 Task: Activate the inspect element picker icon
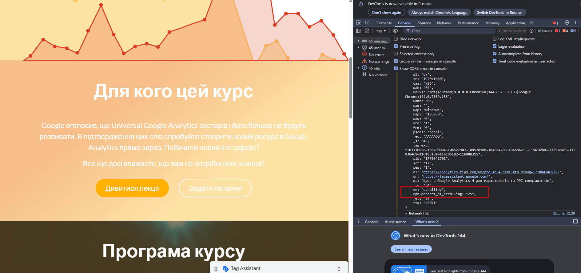coord(358,23)
